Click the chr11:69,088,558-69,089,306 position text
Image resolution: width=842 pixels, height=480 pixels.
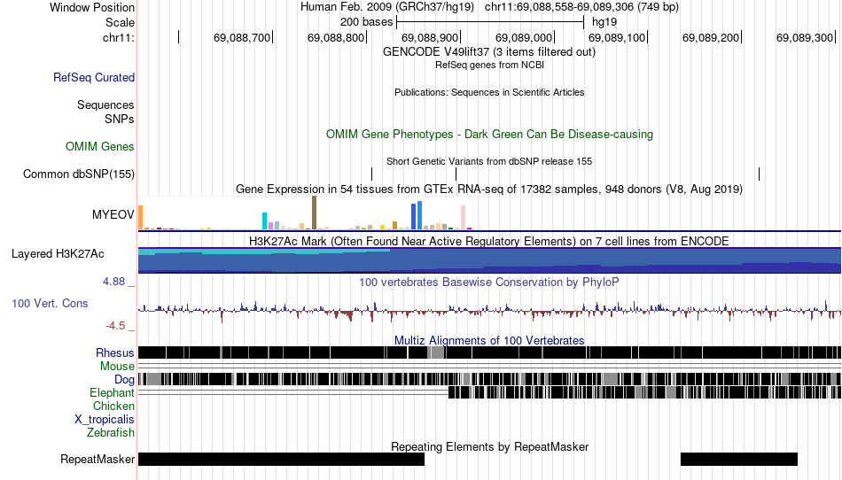click(x=581, y=7)
